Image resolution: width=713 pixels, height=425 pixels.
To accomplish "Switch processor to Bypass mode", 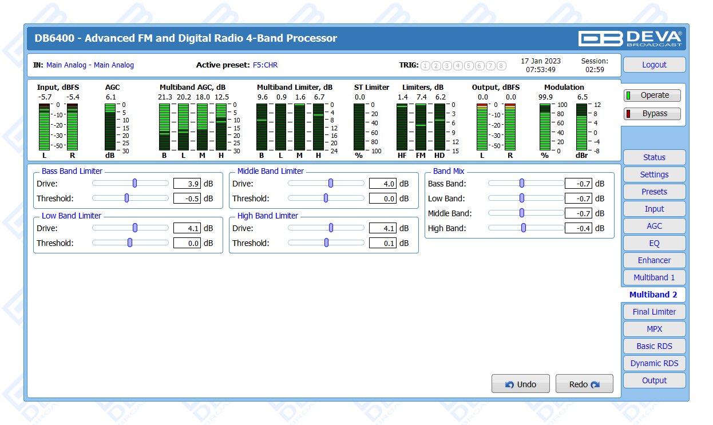I will click(x=652, y=113).
